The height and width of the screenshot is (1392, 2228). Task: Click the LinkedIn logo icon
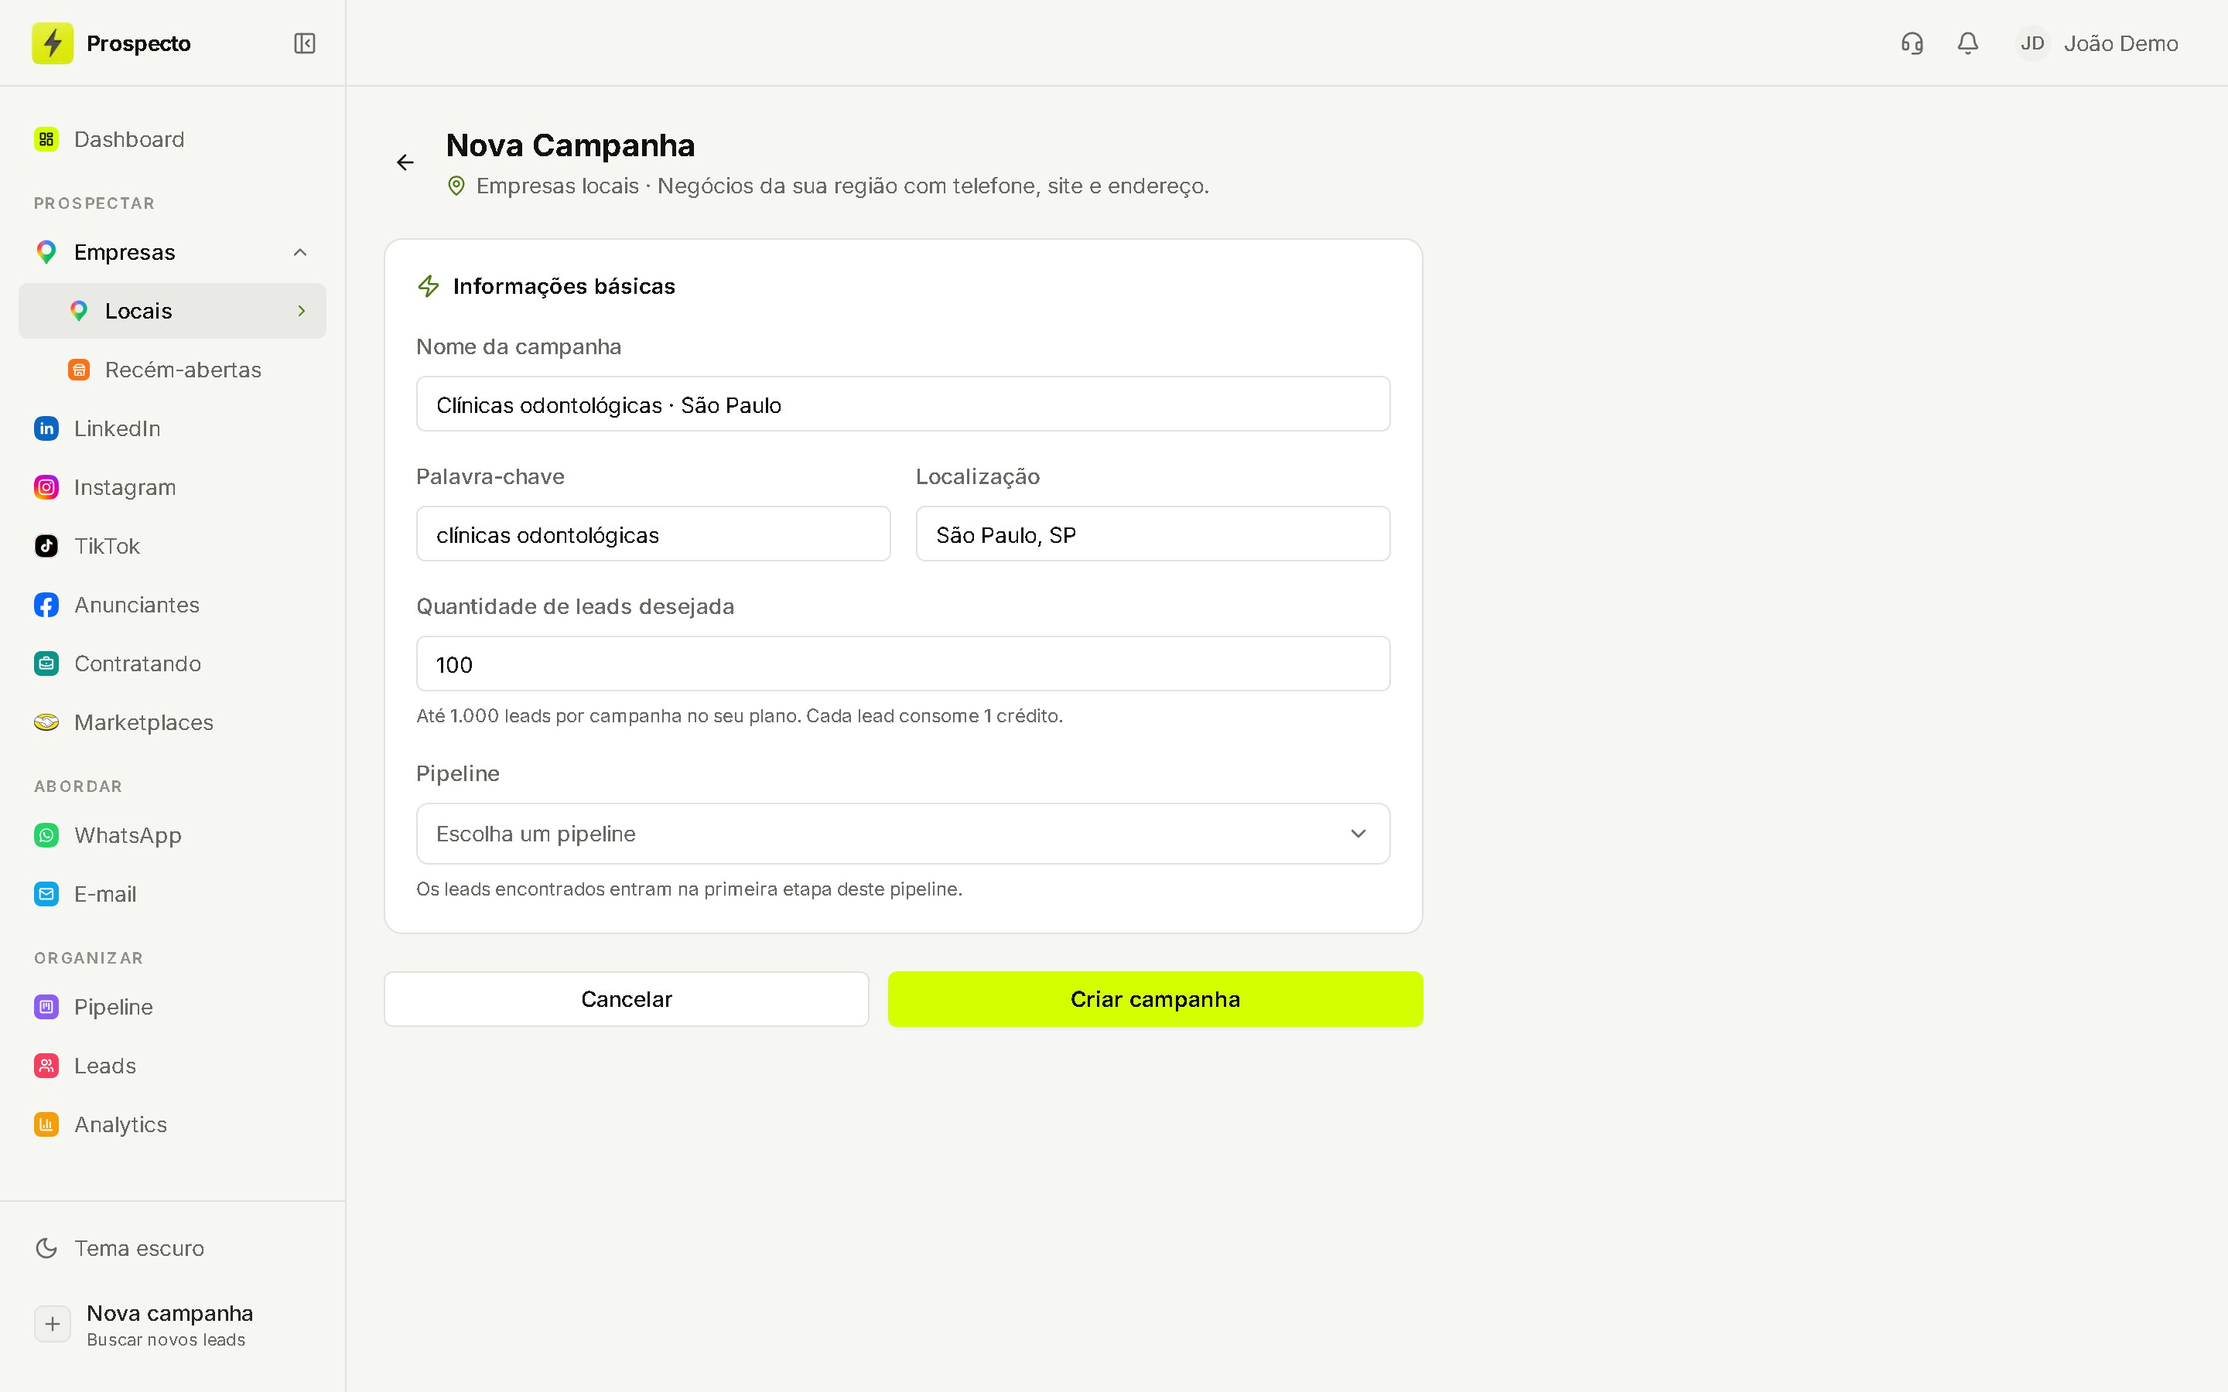(x=46, y=429)
